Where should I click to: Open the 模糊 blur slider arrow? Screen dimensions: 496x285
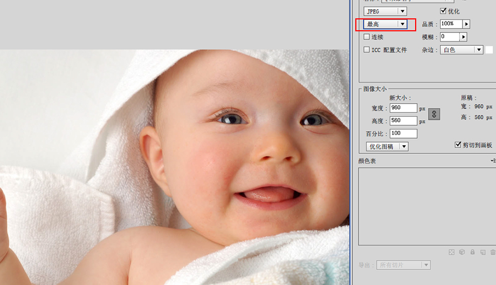tap(463, 37)
